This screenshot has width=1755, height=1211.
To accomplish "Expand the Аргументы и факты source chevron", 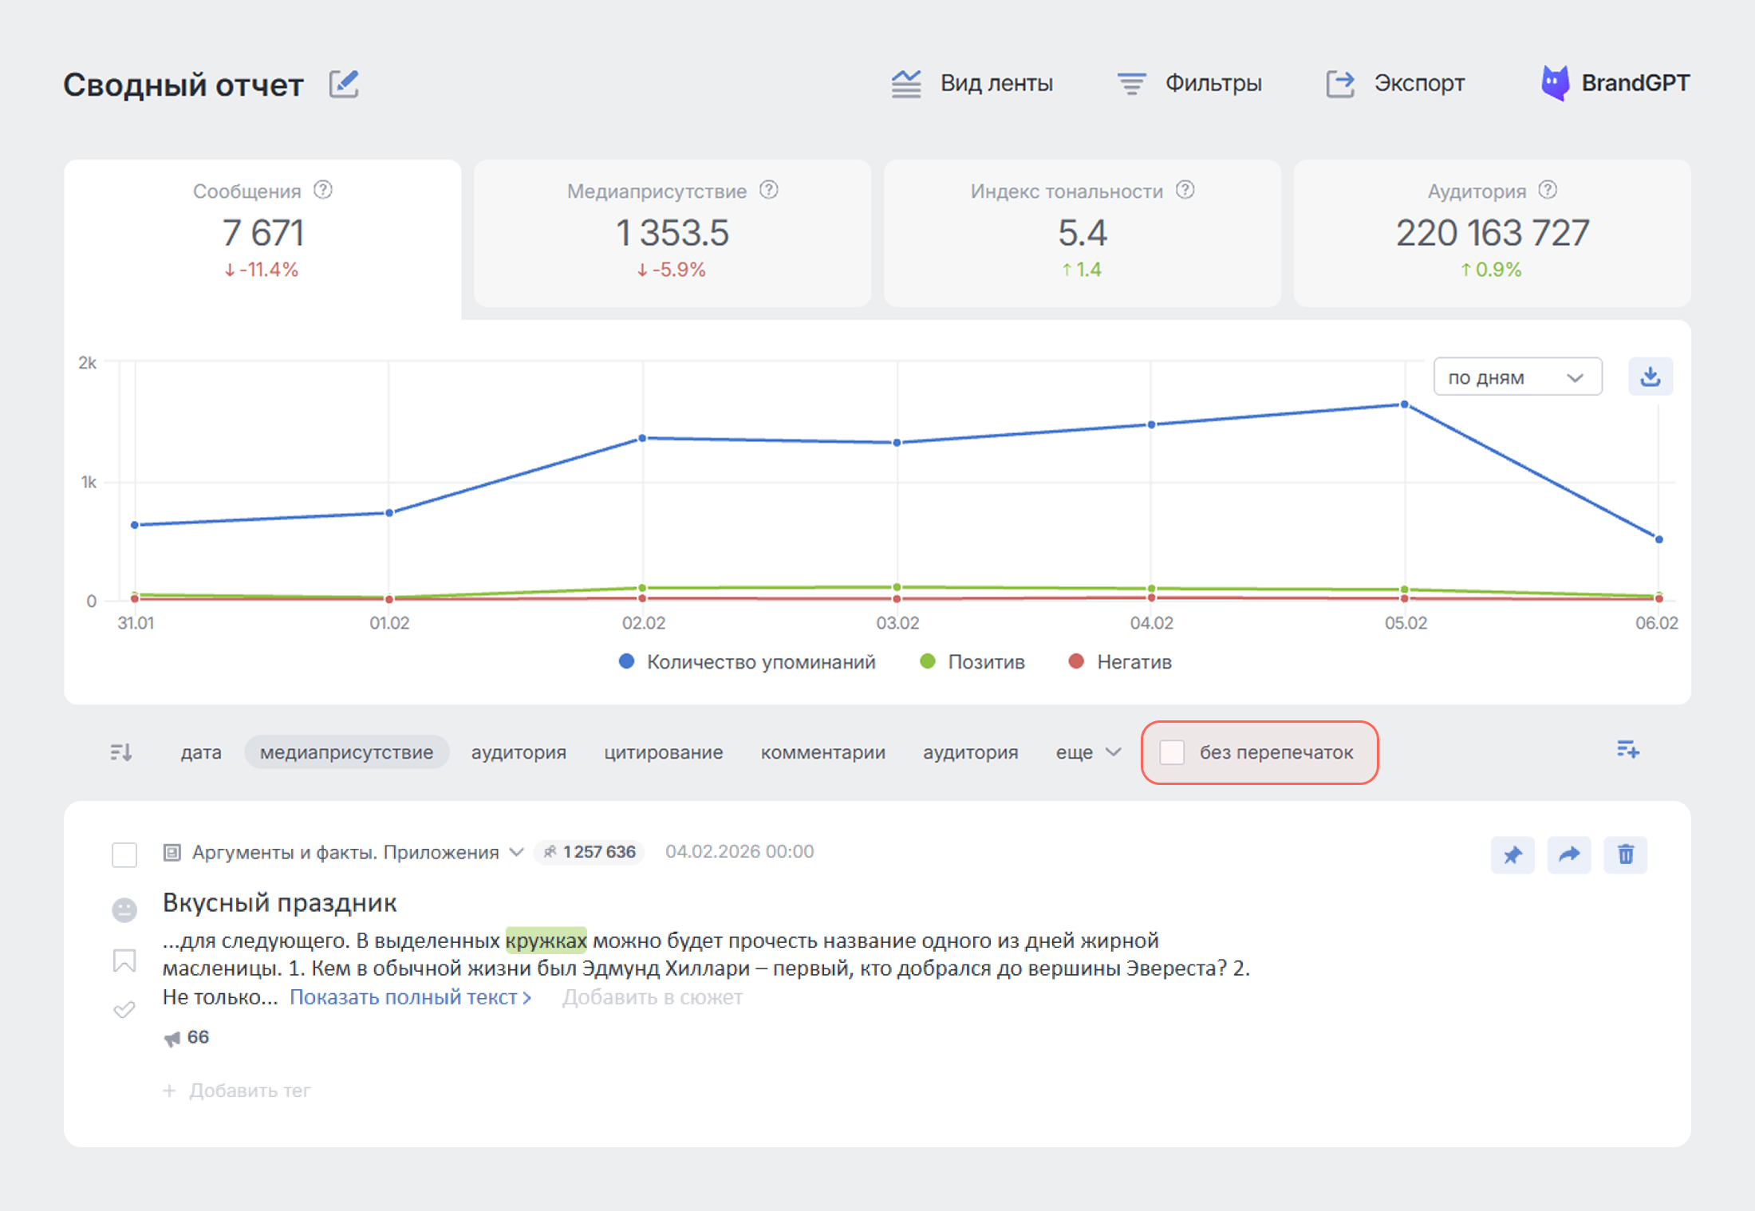I will 516,852.
